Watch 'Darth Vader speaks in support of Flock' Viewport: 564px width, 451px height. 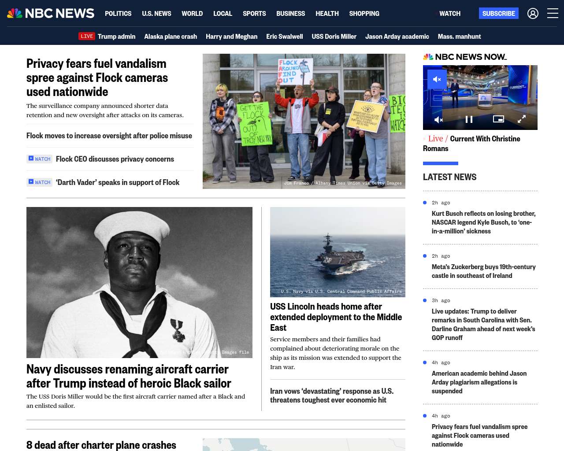tap(118, 182)
